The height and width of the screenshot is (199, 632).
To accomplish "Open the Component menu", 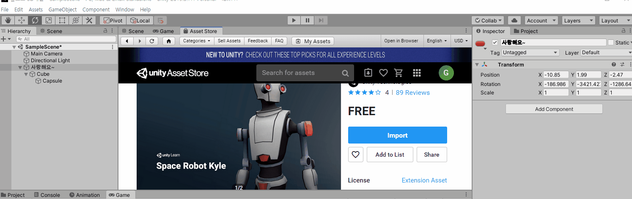I will coord(96,9).
